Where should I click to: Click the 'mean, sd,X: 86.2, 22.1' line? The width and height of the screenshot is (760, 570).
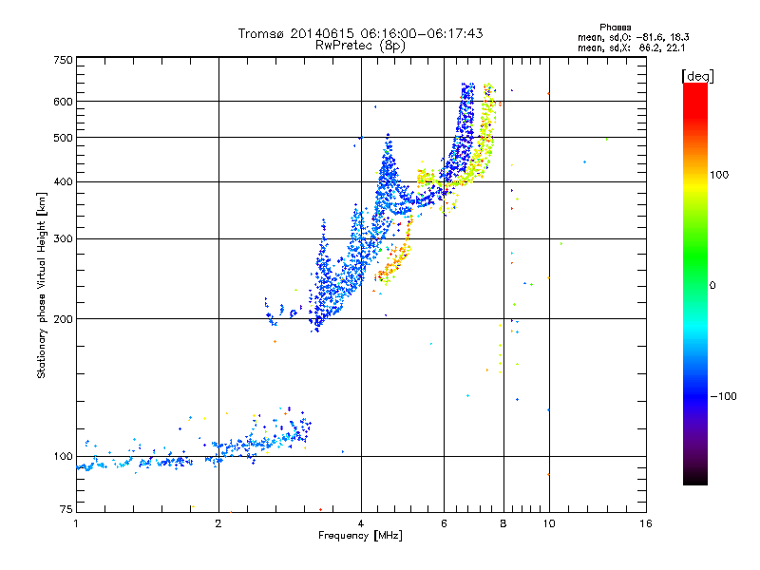631,47
